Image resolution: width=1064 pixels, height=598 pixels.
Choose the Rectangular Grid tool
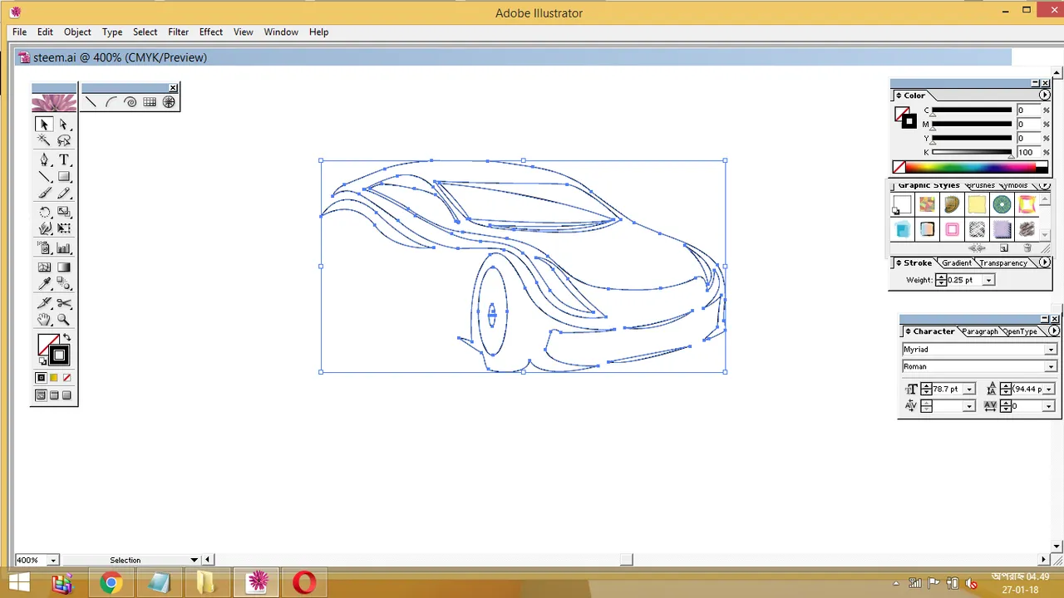150,102
